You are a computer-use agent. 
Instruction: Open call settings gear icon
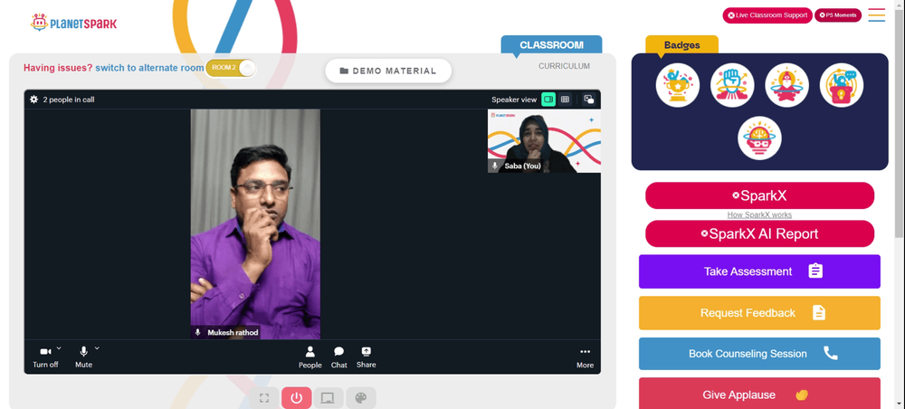[x=34, y=100]
